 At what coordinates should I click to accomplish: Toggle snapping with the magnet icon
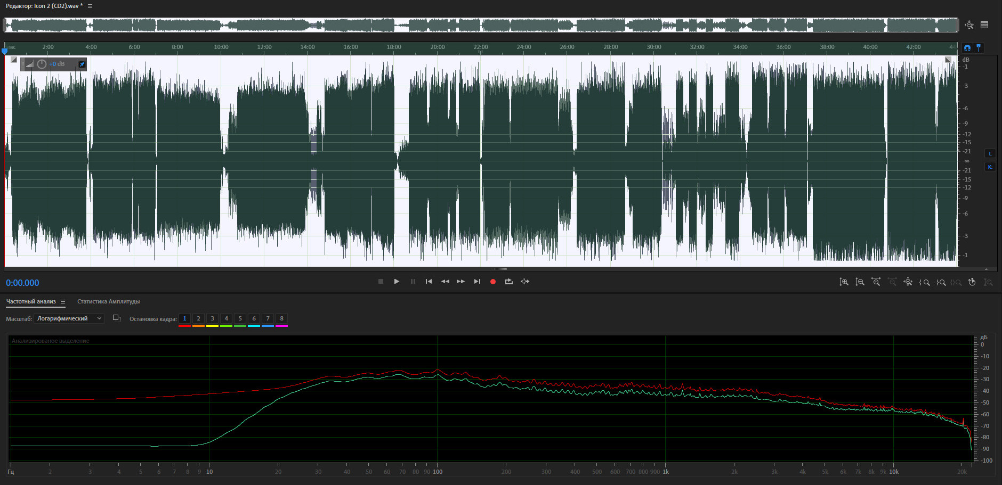967,48
